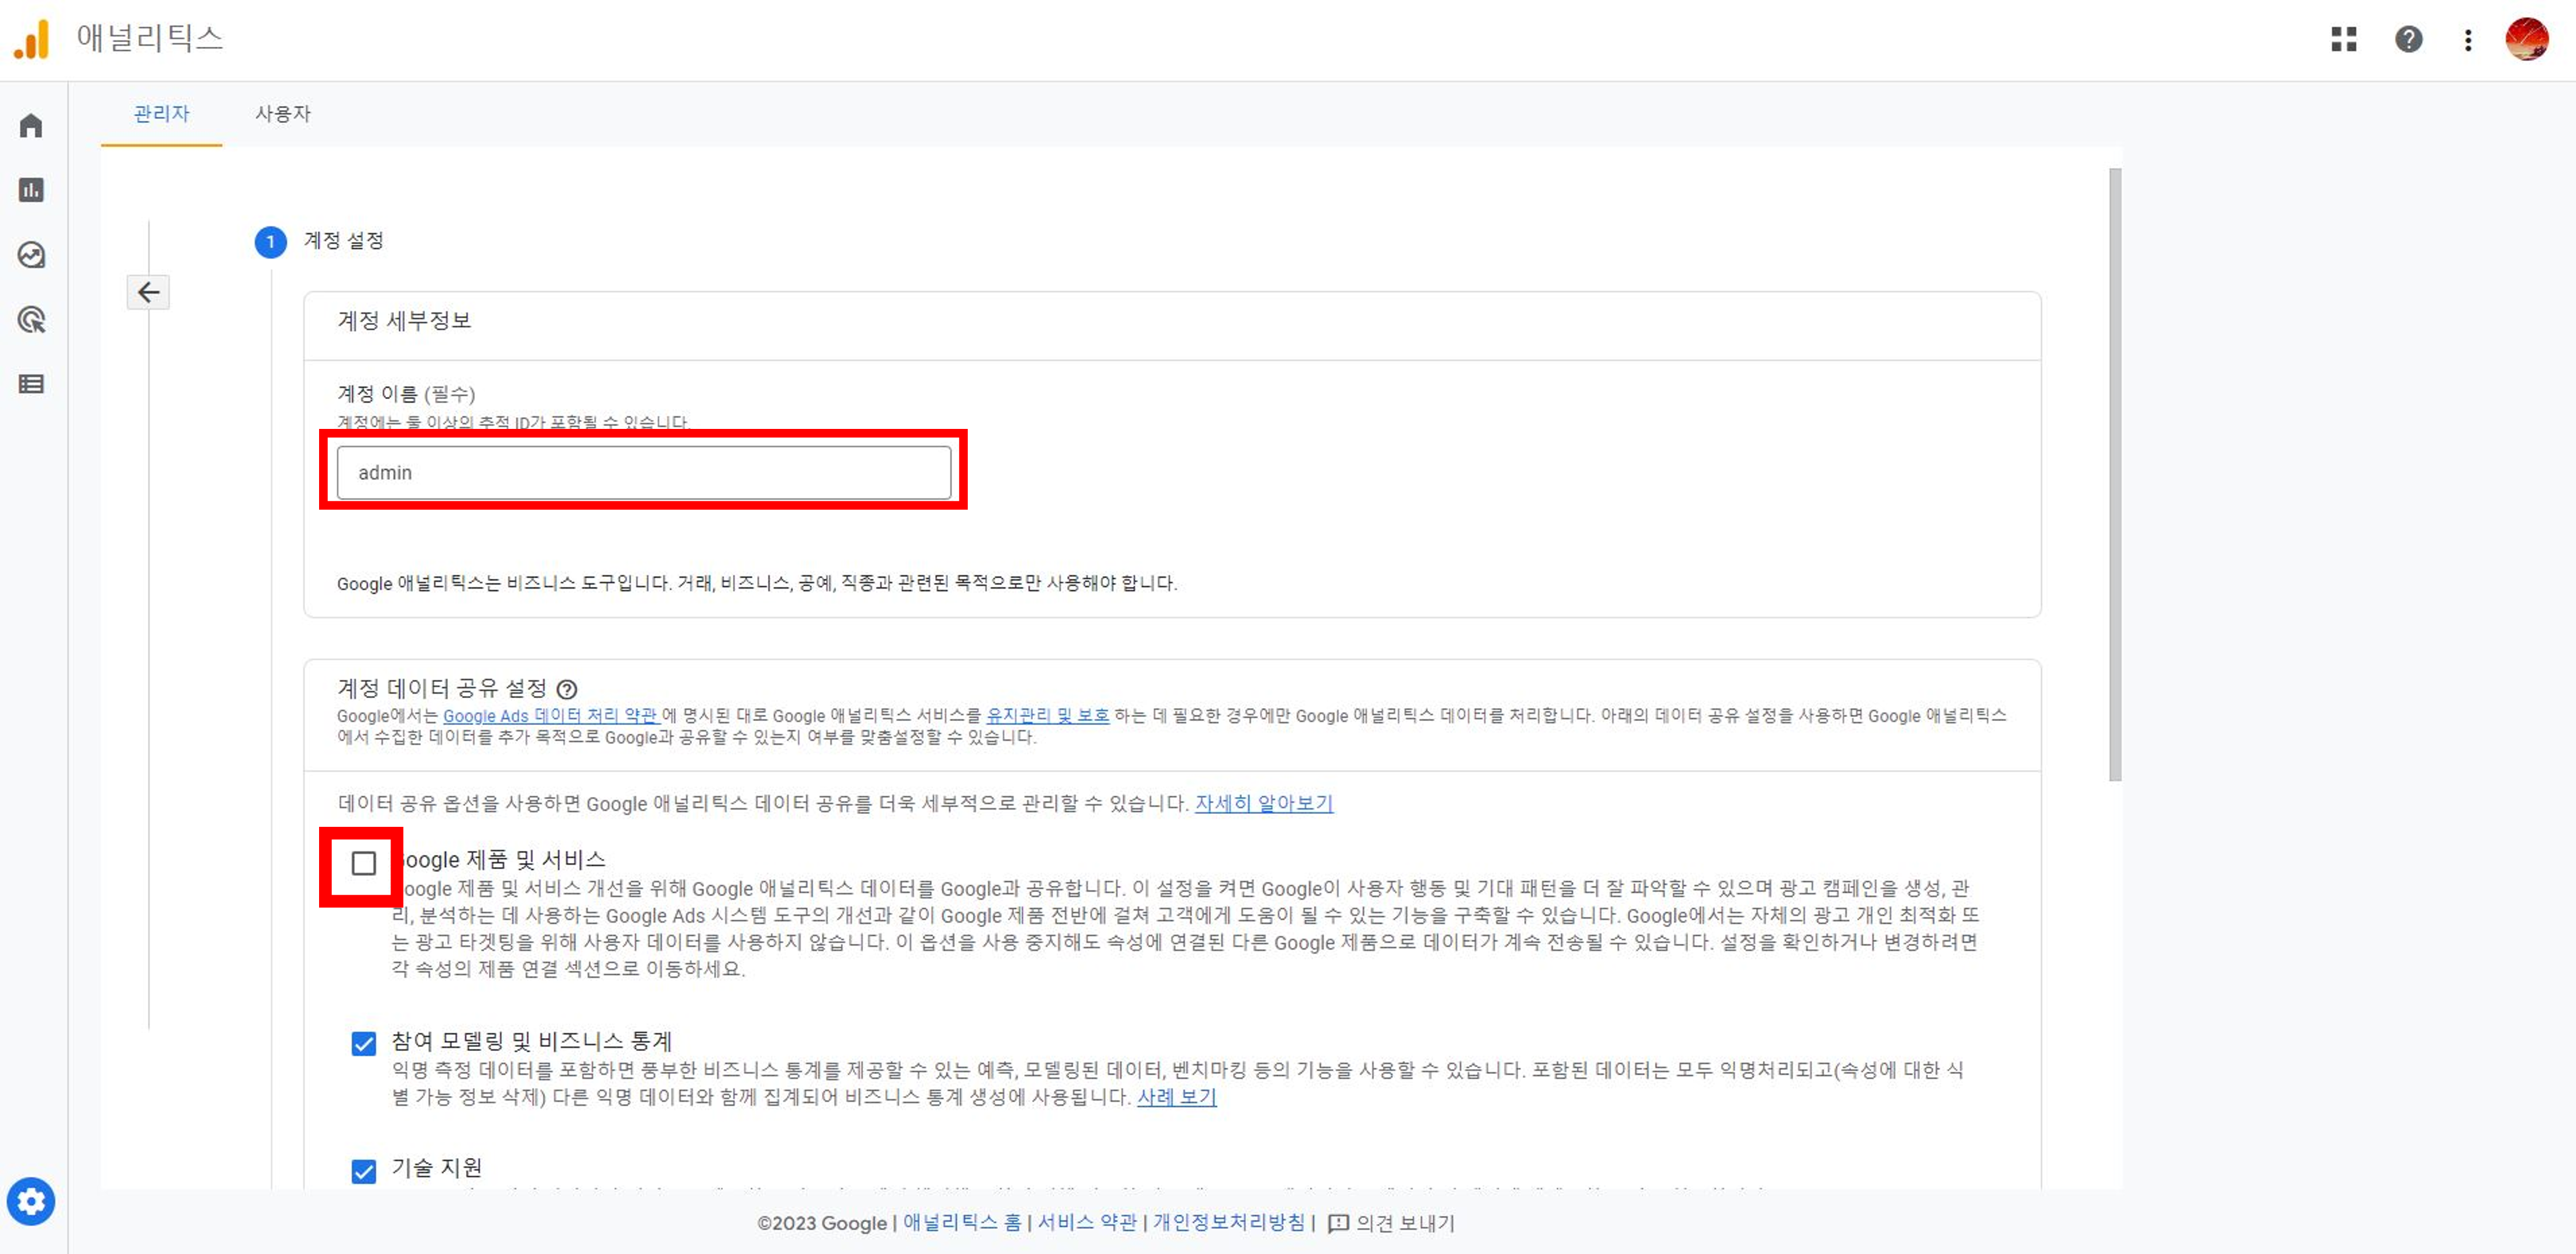2576x1254 pixels.
Task: Open the user account avatar
Action: pos(2526,39)
